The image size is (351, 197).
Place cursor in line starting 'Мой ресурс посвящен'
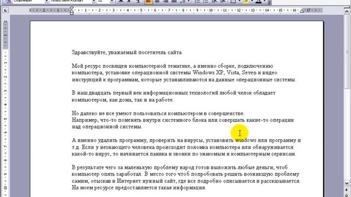[172, 66]
